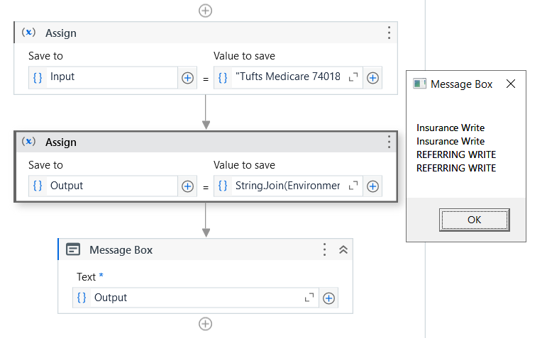
Task: Expand editor for String.Join expression
Action: tap(353, 186)
